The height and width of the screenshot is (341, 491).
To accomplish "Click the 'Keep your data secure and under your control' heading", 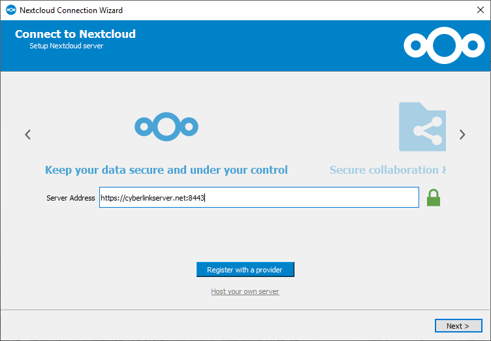I will (166, 170).
